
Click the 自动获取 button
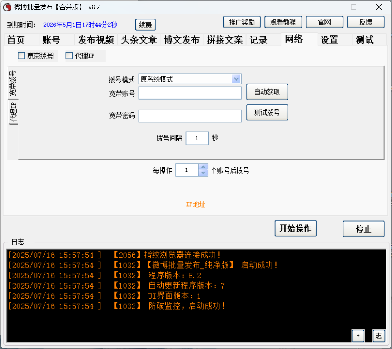267,92
